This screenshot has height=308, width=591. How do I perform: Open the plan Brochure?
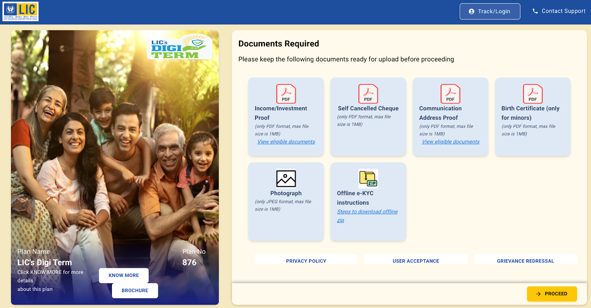tap(135, 291)
